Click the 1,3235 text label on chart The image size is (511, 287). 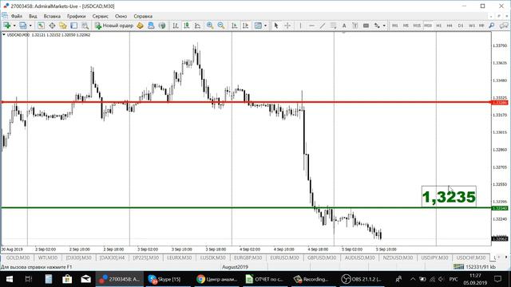[x=449, y=197]
